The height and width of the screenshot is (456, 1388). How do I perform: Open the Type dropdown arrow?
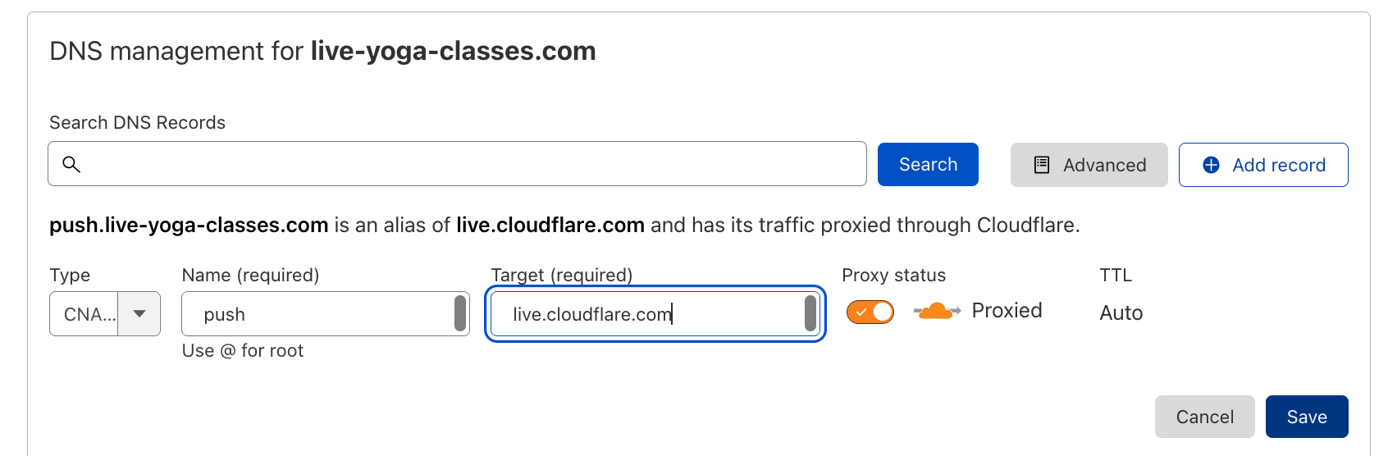[x=139, y=313]
